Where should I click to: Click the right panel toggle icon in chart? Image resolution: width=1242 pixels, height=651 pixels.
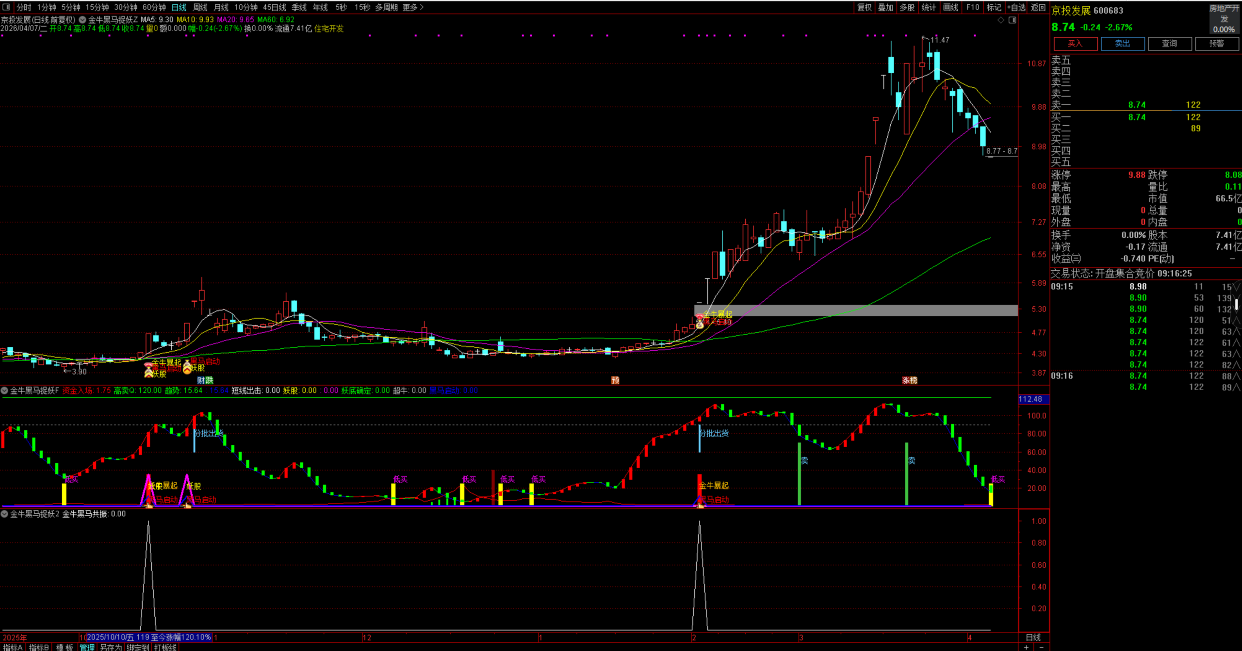tap(1012, 20)
